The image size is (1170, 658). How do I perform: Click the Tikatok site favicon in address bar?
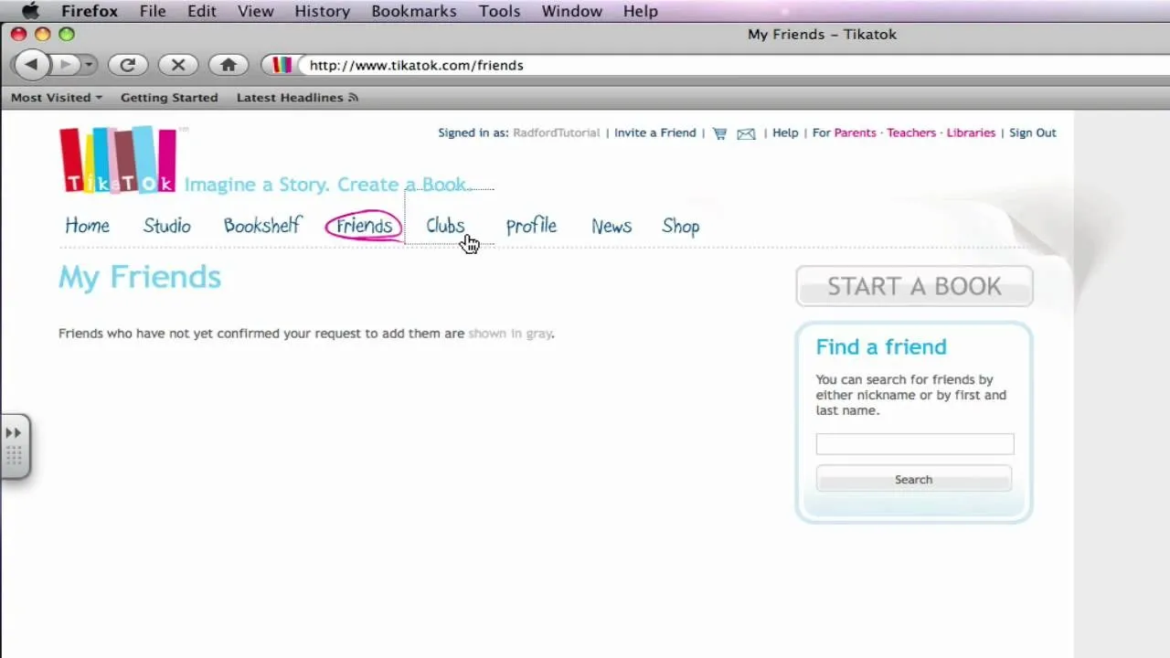[x=282, y=65]
